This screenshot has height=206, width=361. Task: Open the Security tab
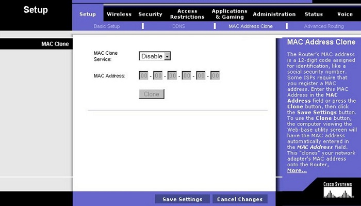[150, 14]
